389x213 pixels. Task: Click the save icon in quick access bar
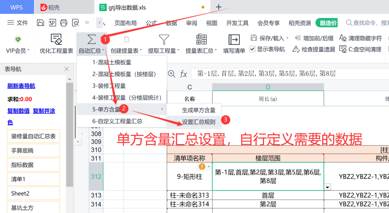click(x=41, y=23)
